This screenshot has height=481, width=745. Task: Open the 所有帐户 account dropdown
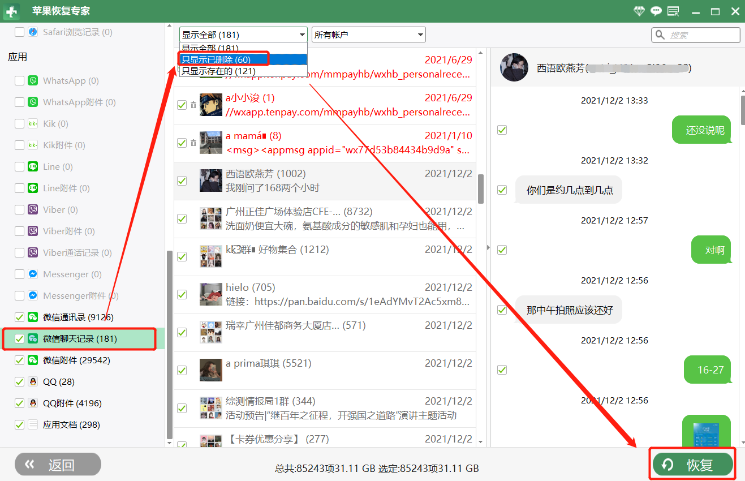point(369,35)
